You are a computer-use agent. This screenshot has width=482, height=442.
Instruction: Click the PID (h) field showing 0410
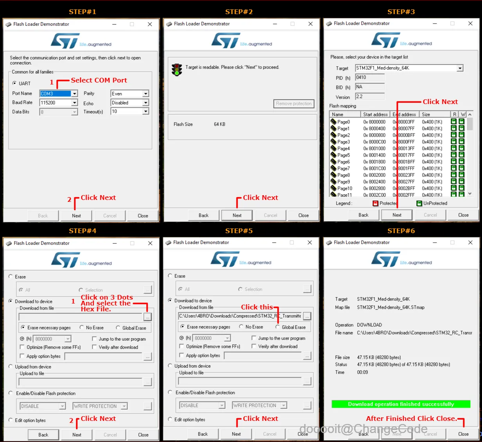[370, 77]
